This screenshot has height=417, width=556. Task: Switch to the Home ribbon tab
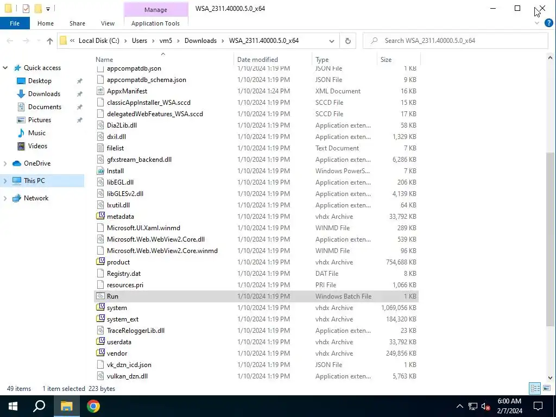[46, 23]
